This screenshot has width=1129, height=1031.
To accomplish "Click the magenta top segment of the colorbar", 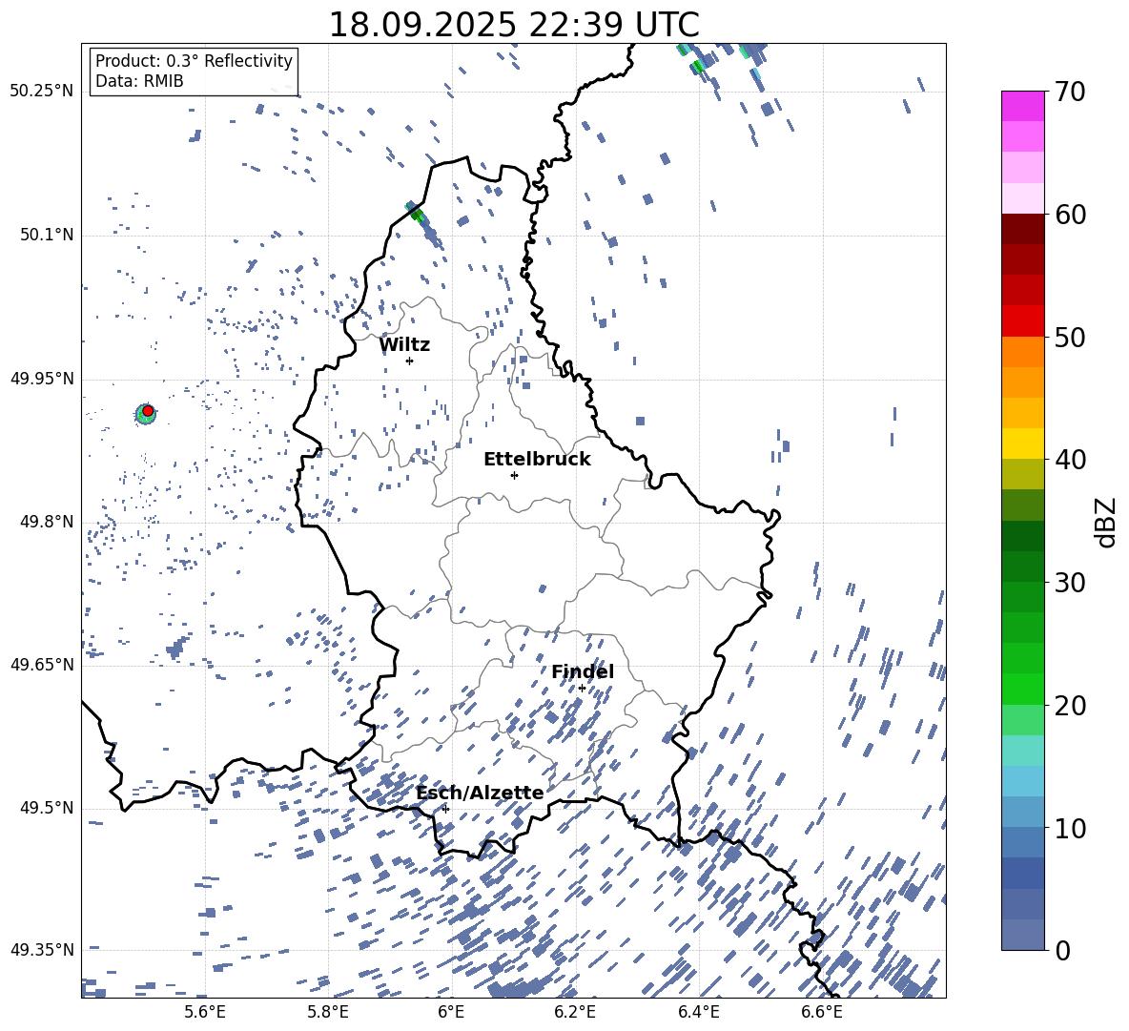I will point(1022,106).
